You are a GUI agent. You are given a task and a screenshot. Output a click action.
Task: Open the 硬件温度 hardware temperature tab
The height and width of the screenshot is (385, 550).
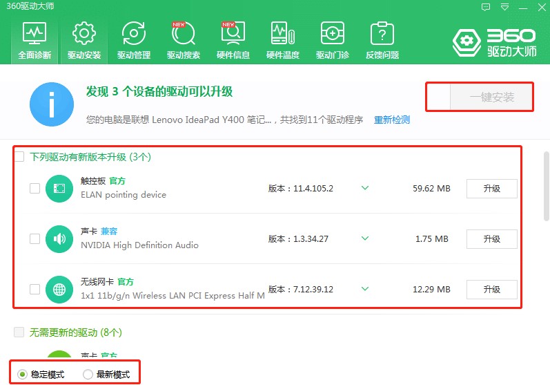click(x=283, y=41)
